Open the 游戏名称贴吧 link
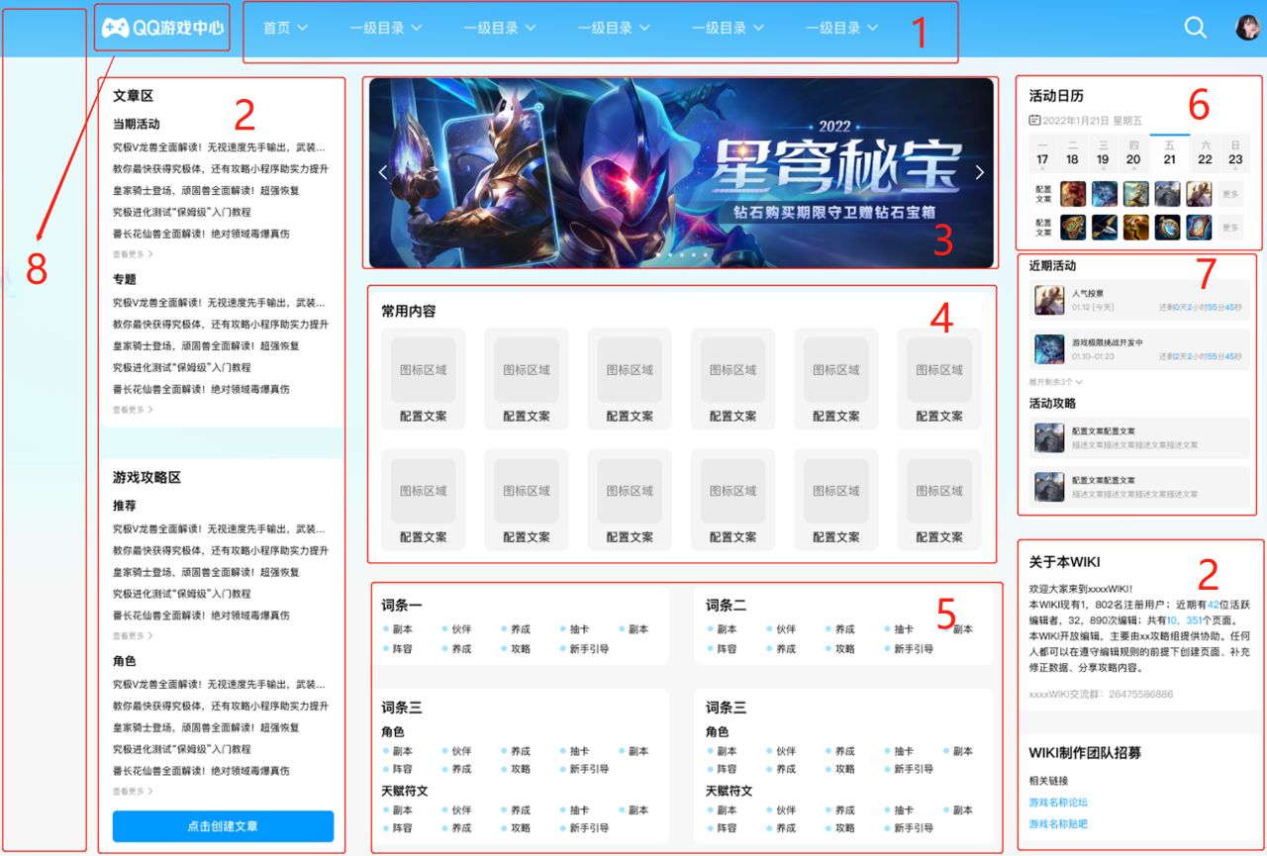The height and width of the screenshot is (856, 1267). click(x=1058, y=824)
